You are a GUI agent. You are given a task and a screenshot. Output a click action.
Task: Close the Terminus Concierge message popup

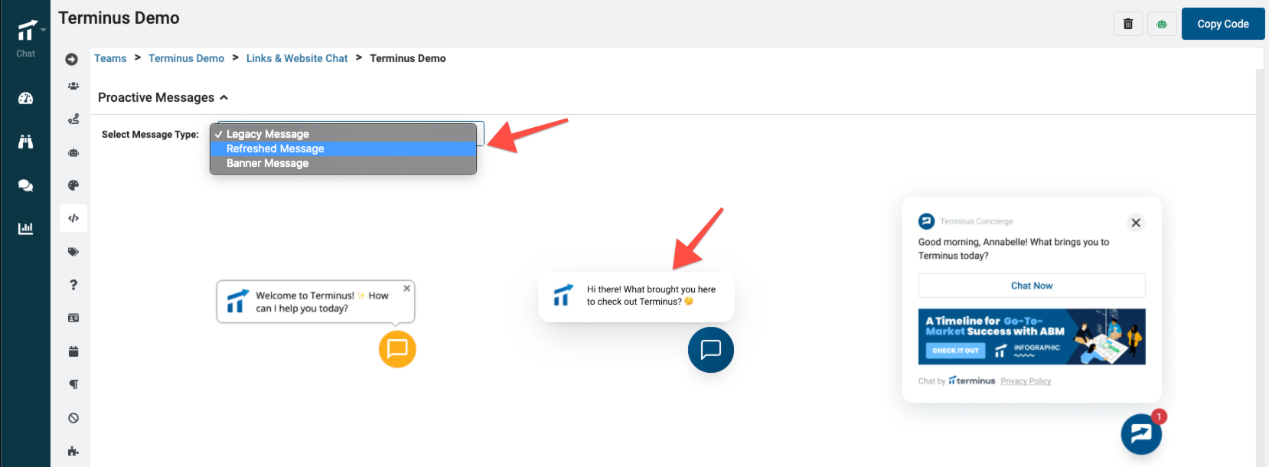pos(1136,223)
